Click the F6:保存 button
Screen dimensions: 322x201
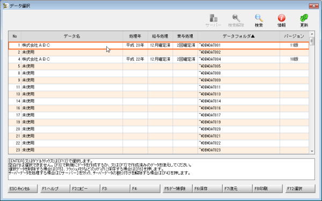pyautogui.click(x=207, y=189)
